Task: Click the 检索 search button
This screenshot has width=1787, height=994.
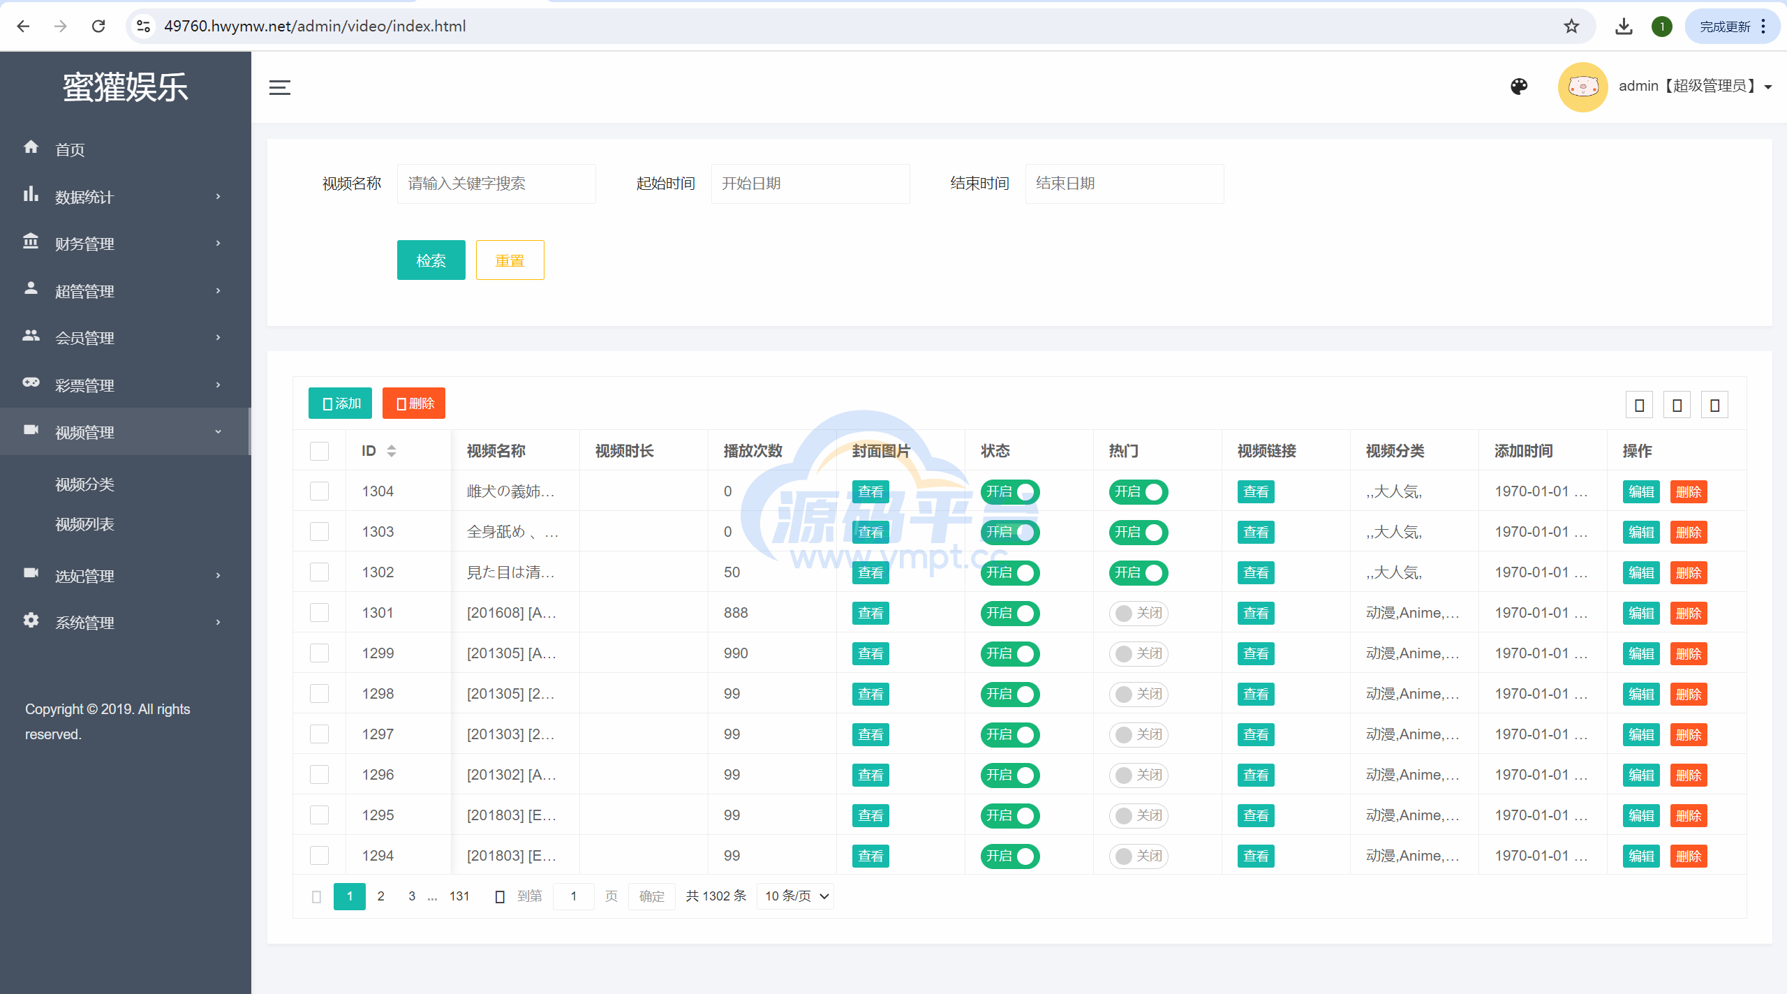Action: click(x=431, y=260)
